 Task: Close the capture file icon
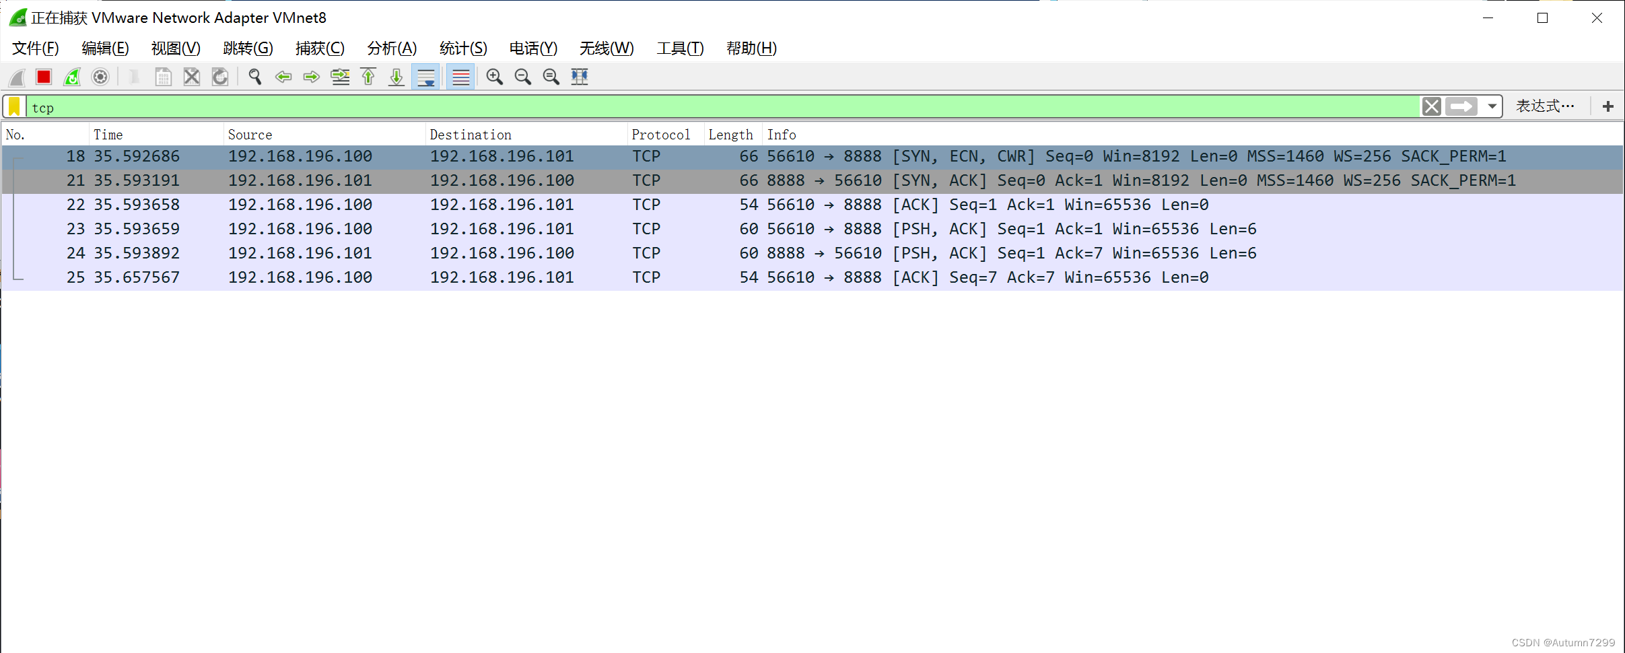coord(192,77)
